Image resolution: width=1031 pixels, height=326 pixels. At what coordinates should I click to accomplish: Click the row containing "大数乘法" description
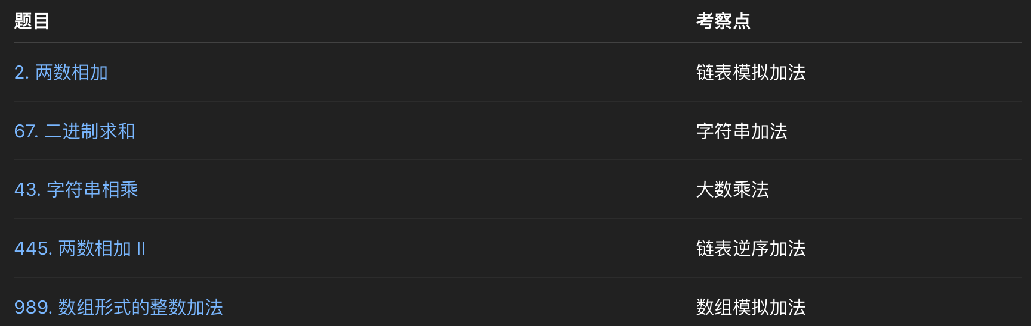click(x=518, y=190)
